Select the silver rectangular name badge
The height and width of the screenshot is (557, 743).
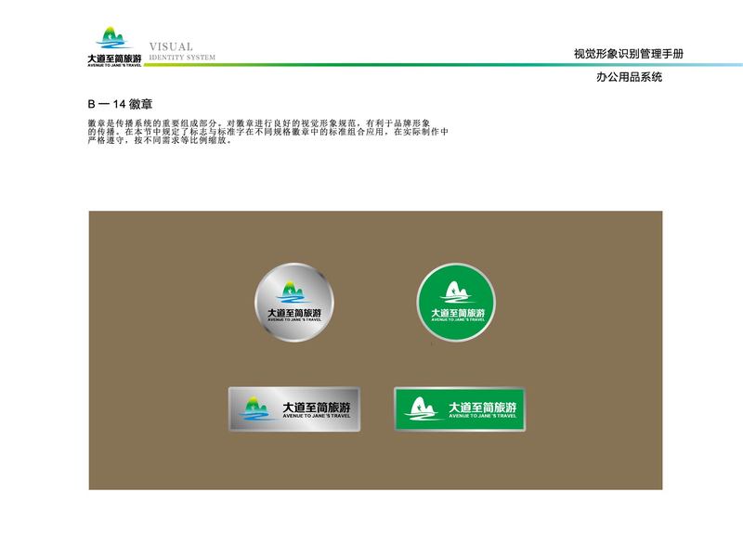(x=294, y=409)
